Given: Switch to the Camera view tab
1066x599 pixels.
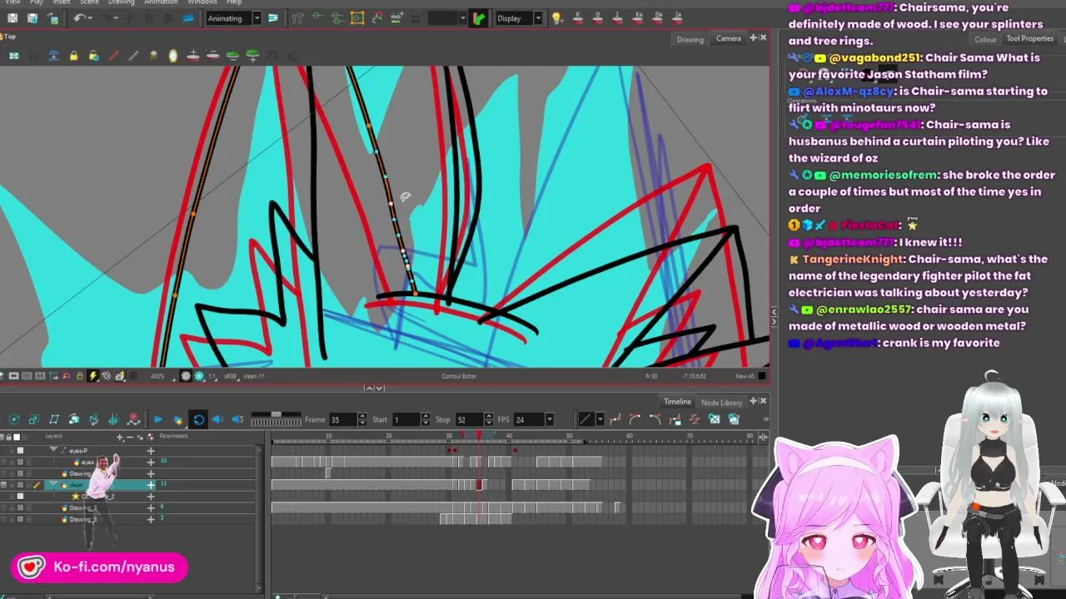Looking at the screenshot, I should 728,38.
